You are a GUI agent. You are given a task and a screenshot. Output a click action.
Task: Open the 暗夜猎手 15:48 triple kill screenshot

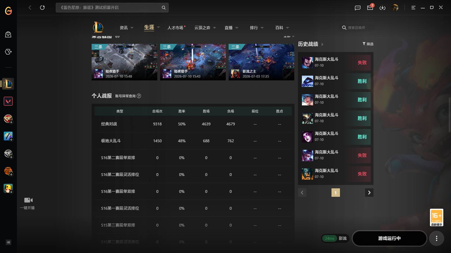click(x=124, y=62)
